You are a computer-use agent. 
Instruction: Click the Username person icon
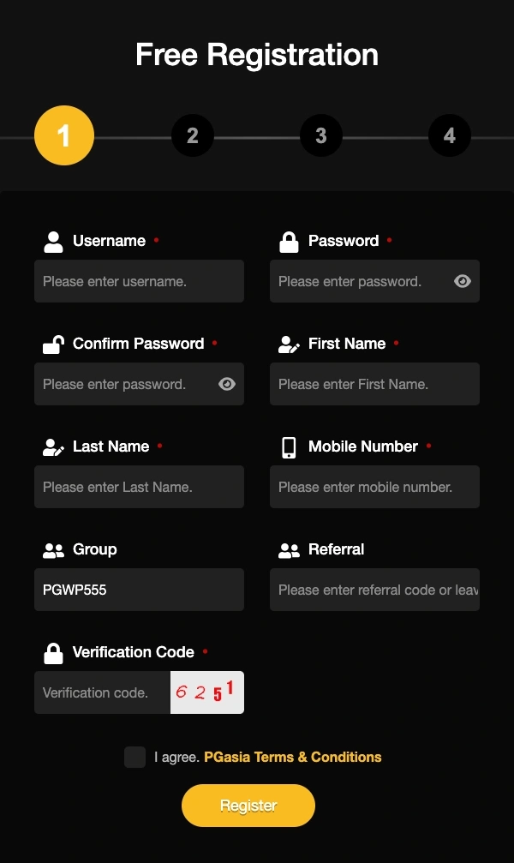[53, 241]
